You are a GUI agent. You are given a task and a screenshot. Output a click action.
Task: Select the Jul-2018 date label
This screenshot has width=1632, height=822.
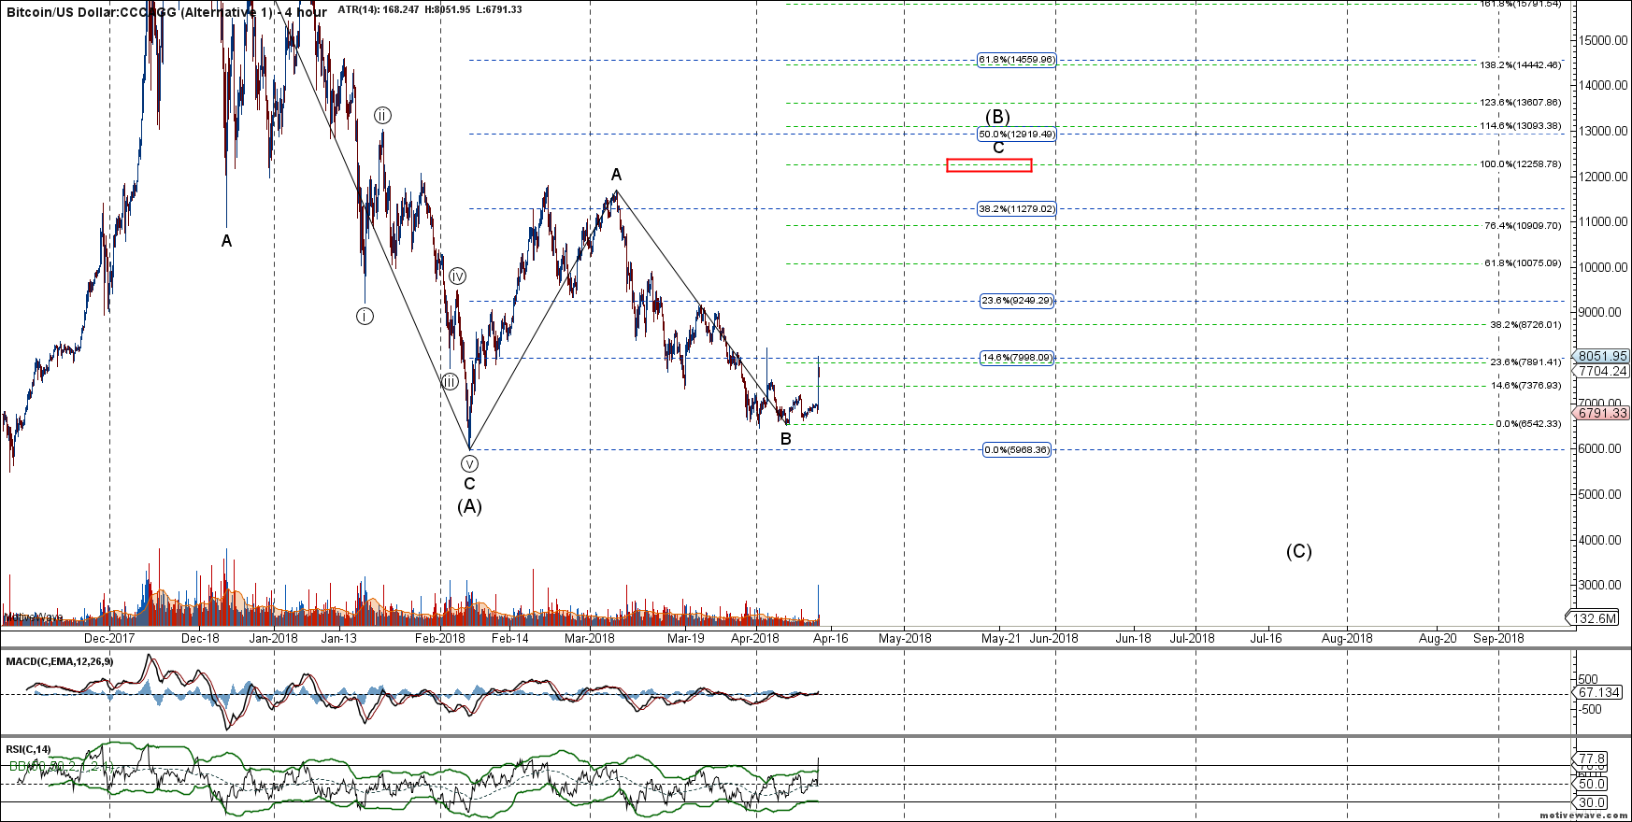[1194, 639]
